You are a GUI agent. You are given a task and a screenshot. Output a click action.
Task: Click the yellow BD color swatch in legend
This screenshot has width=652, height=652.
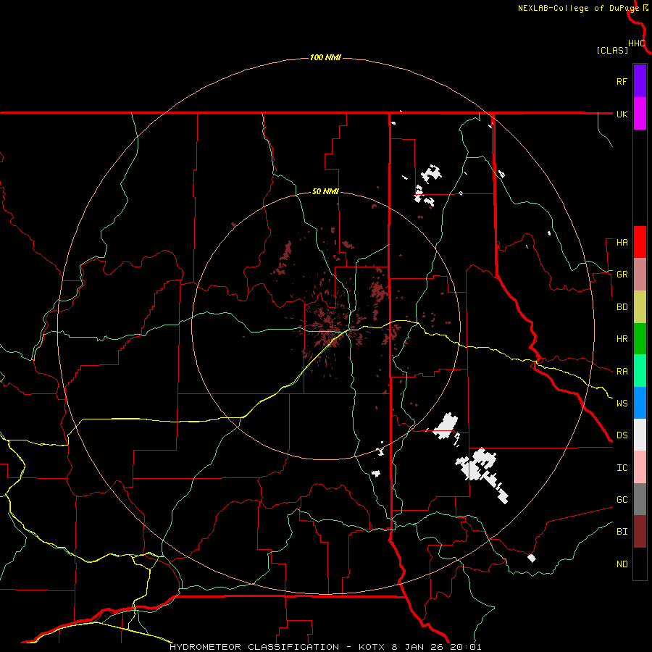click(x=640, y=307)
